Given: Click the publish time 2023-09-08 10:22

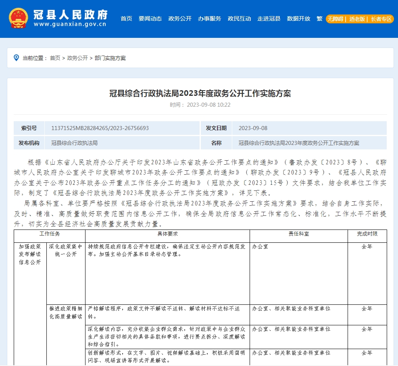Looking at the screenshot, I should [x=208, y=105].
